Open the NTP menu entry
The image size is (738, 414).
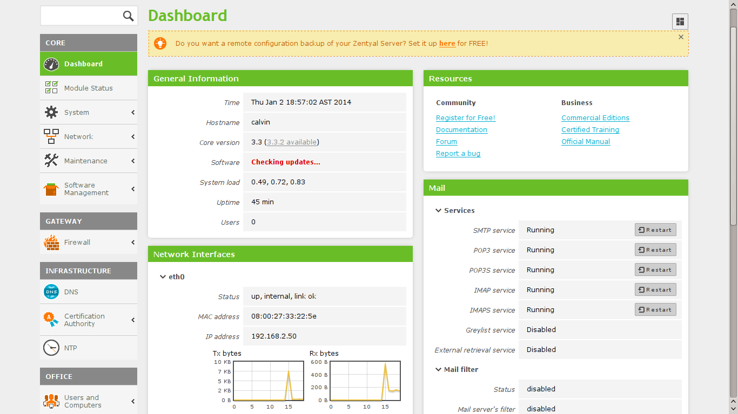pos(89,348)
